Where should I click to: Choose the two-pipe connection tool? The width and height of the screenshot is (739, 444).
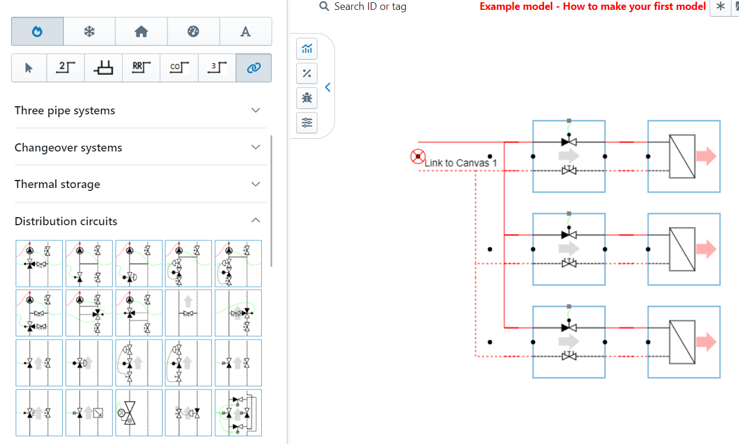coord(66,68)
